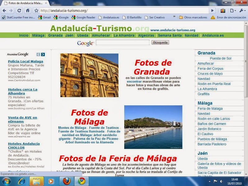Viewport: 248px width, 186px height.
Task: Open the wrench settings menu
Action: tap(242, 11)
